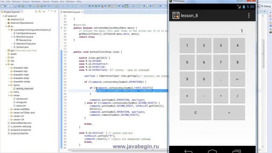Image resolution: width=272 pixels, height=153 pixels.
Task: Tap calculator digit 7 button
Action: click(221, 62)
